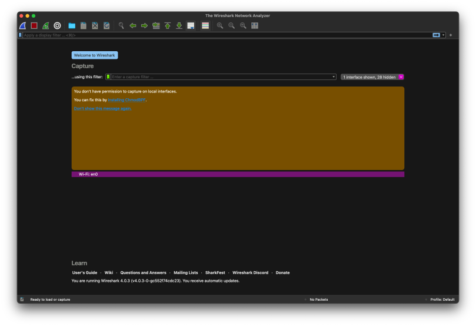Open capture options with the target icon

(57, 26)
